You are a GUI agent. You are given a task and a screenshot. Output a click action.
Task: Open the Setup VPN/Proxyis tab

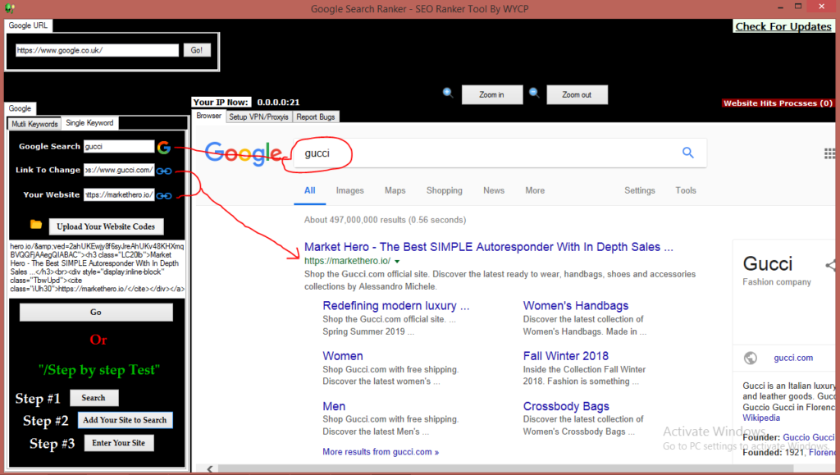[x=258, y=116]
